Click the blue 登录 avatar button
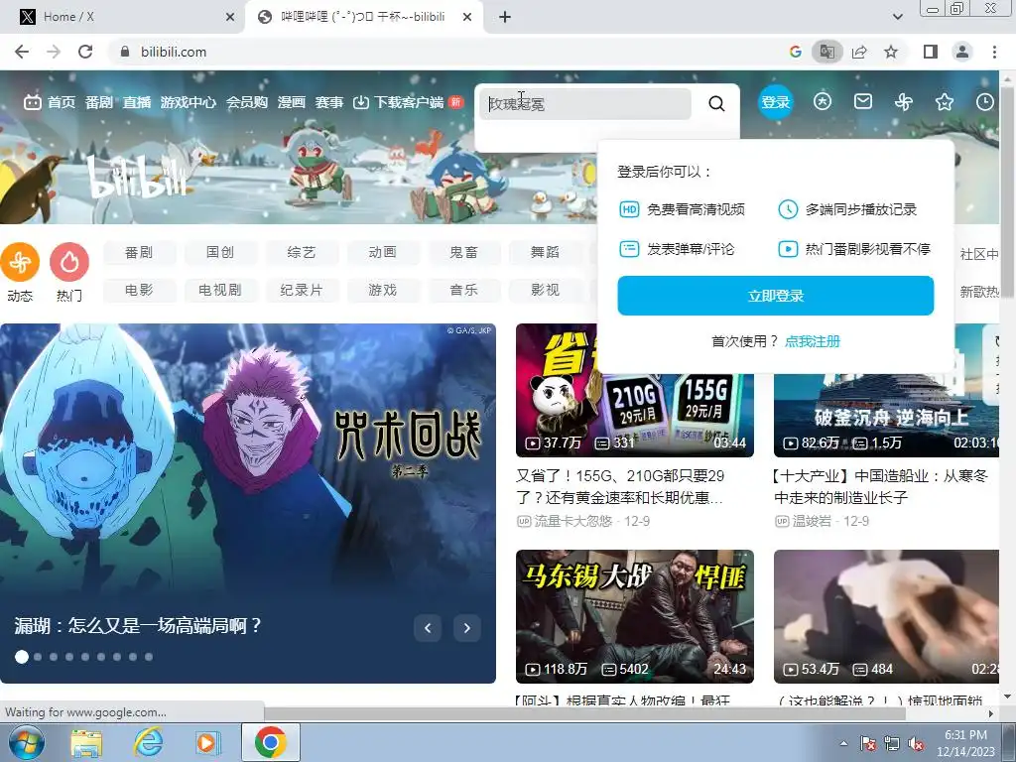The width and height of the screenshot is (1016, 762). click(776, 102)
